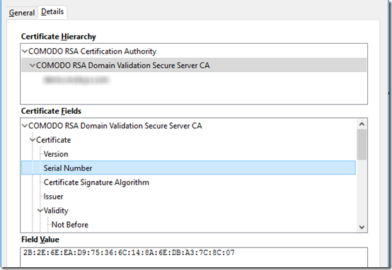This screenshot has height=270, width=392.
Task: Collapse the Validity node chevron
Action: [40, 211]
